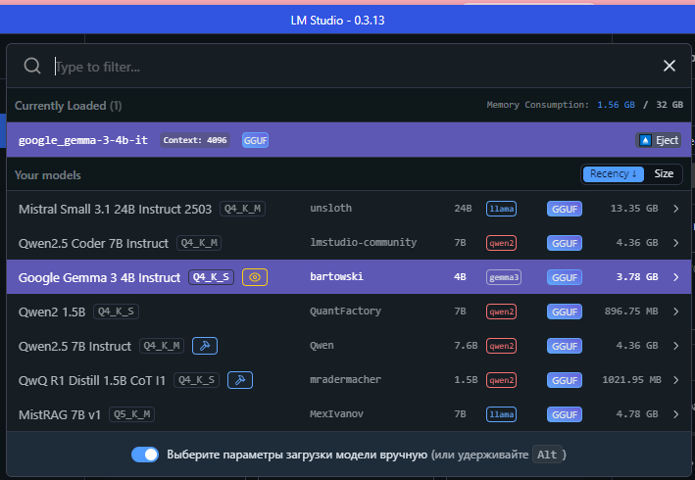
Task: Select Google Gemma 3 4B Instruct model
Action: [348, 277]
